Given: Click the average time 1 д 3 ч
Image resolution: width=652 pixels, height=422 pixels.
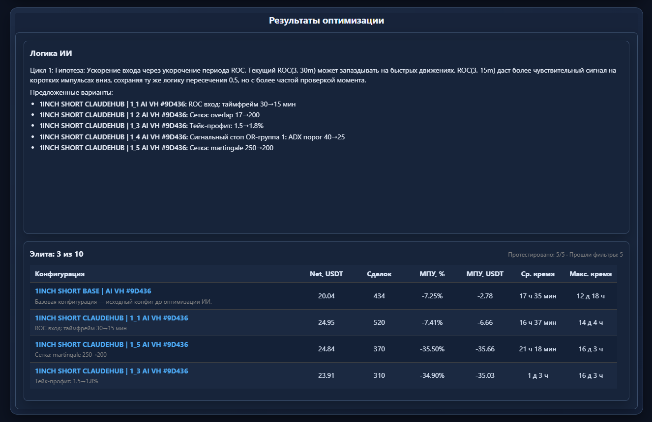Looking at the screenshot, I should 538,375.
